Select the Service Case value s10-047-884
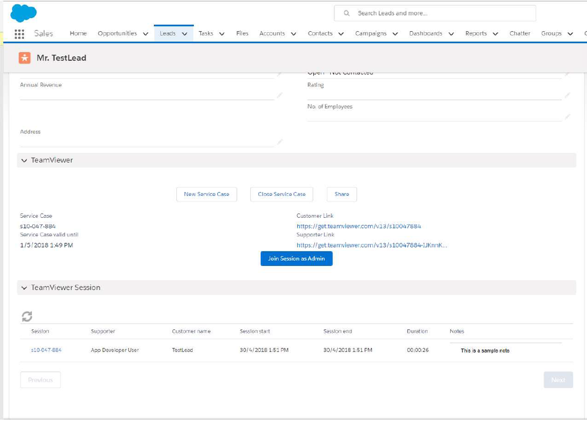Image resolution: width=587 pixels, height=421 pixels. 38,226
